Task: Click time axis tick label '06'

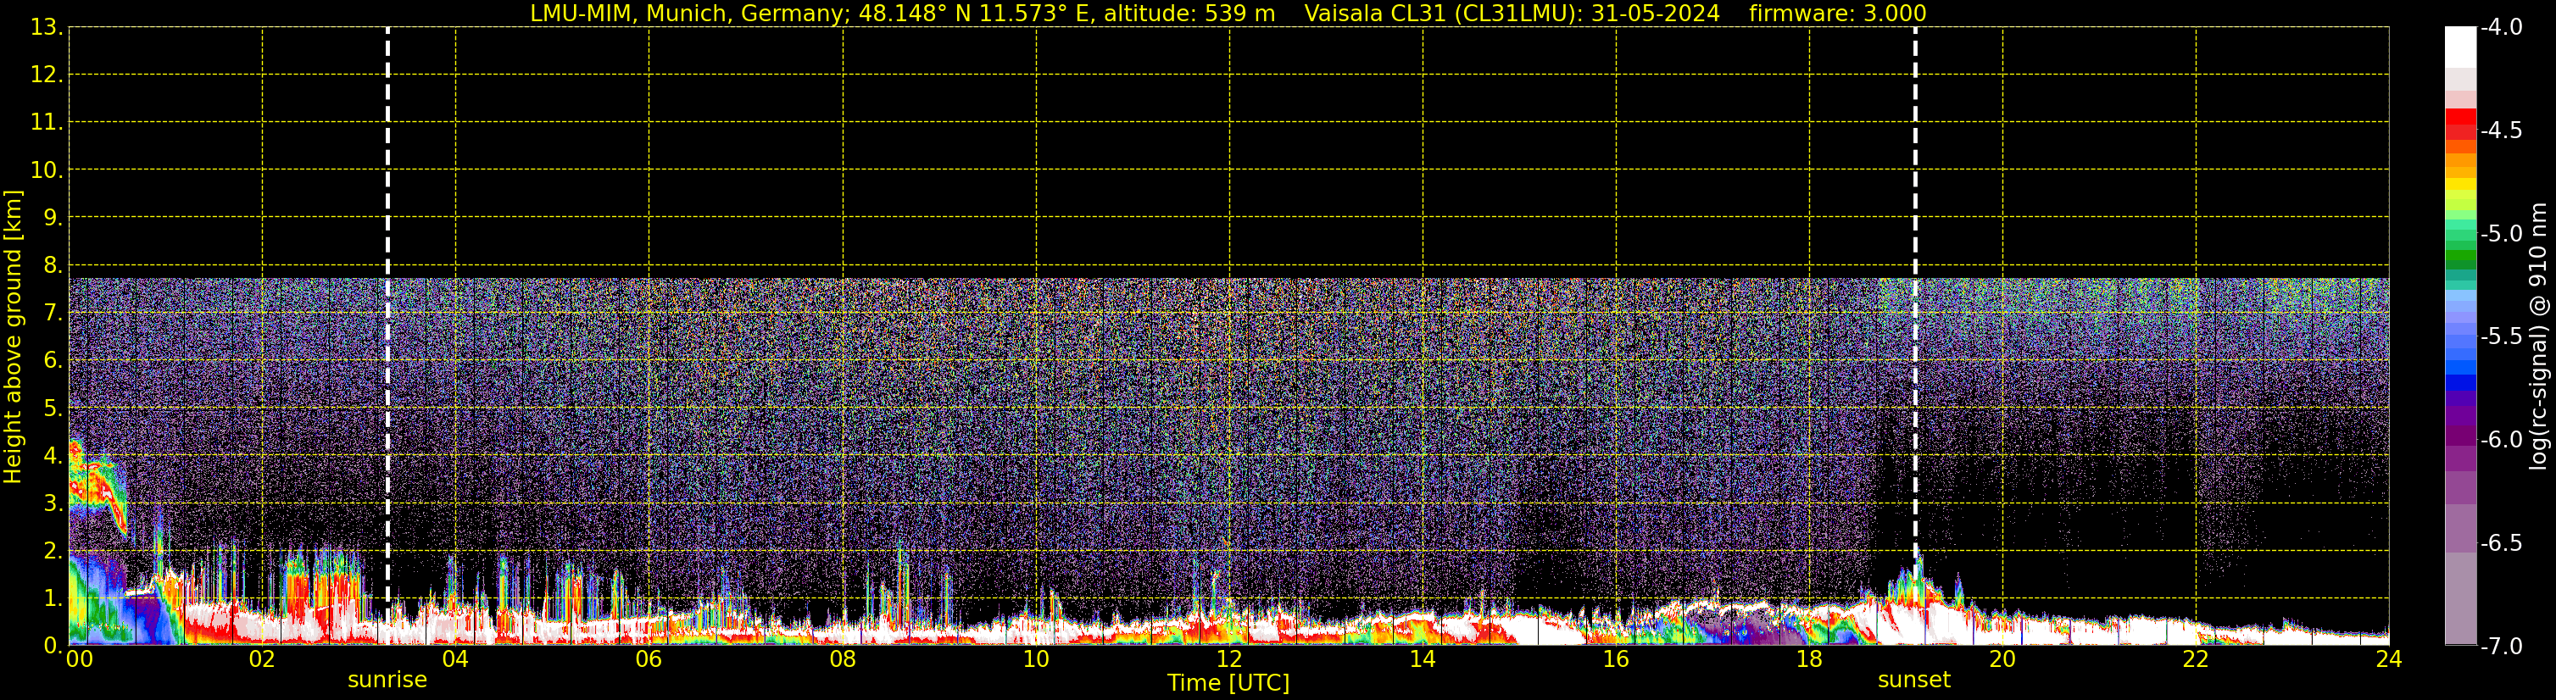Action: click(649, 659)
